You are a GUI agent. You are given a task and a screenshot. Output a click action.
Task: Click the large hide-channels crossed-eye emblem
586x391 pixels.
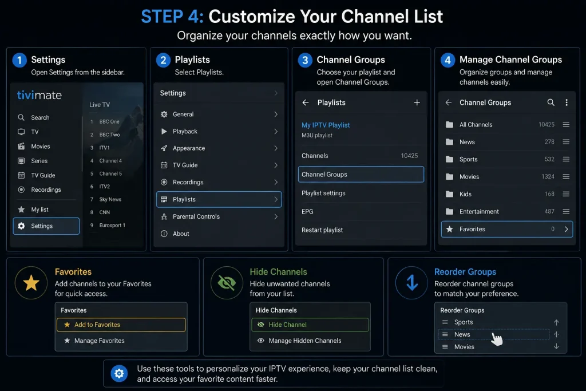pos(227,283)
